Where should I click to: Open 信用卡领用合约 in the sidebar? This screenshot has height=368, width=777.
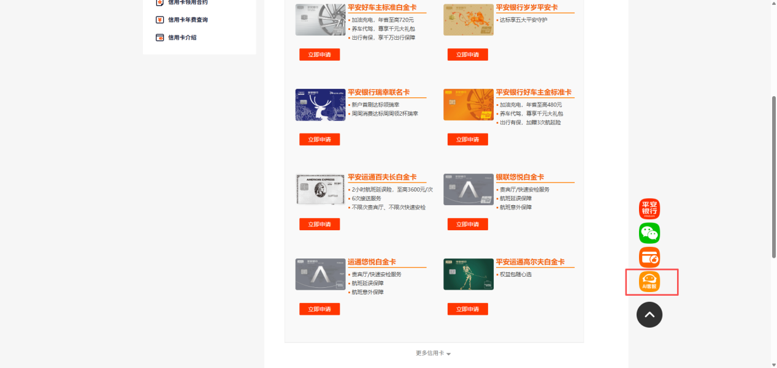[x=188, y=2]
